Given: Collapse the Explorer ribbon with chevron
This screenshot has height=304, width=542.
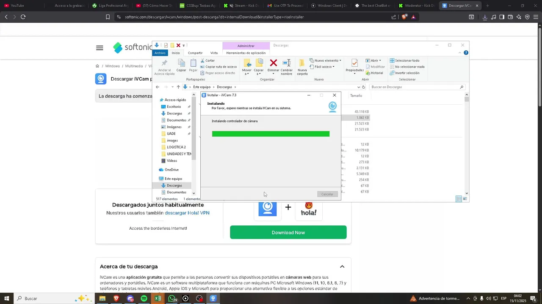Looking at the screenshot, I should tap(460, 53).
